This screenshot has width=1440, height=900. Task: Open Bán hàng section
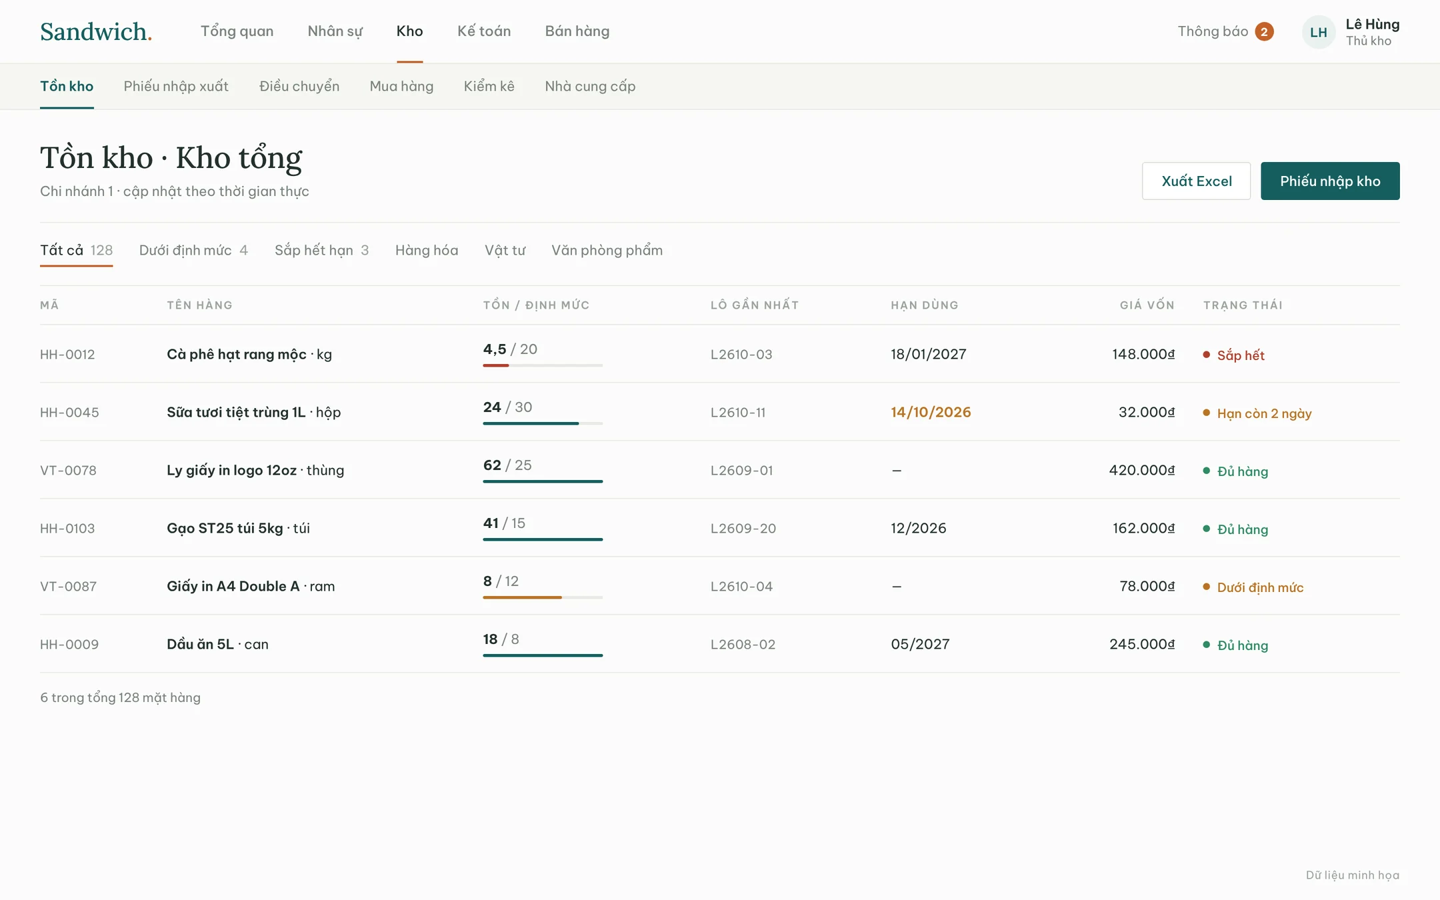pyautogui.click(x=577, y=31)
